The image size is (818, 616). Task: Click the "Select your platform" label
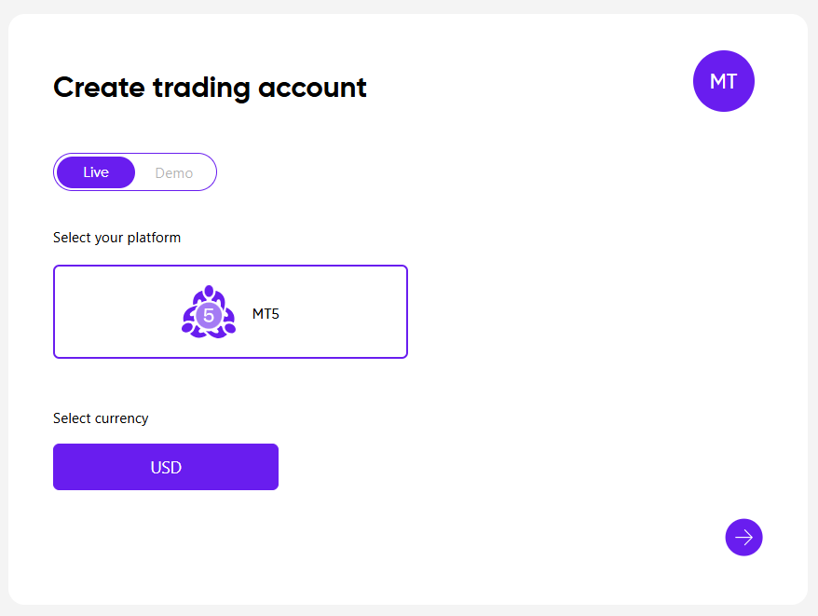tap(116, 238)
